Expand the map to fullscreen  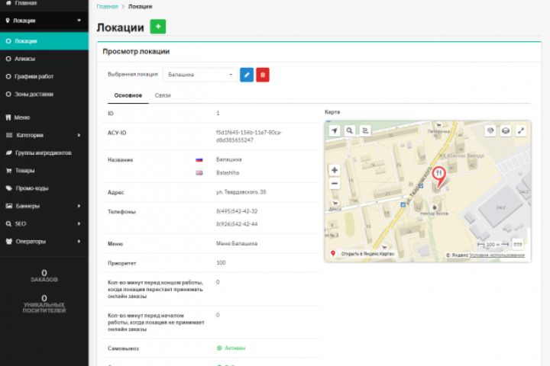pyautogui.click(x=521, y=131)
